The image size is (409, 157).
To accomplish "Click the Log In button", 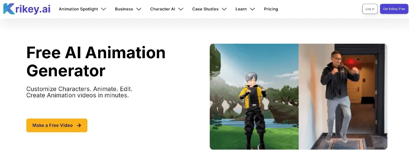I will (x=370, y=9).
